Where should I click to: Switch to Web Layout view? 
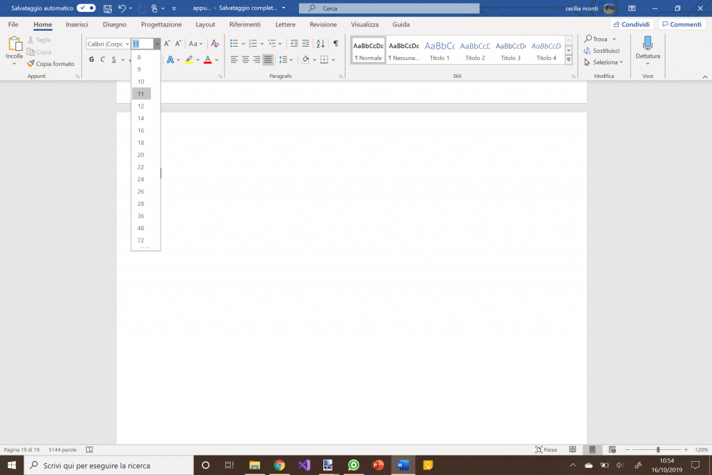[x=612, y=449]
